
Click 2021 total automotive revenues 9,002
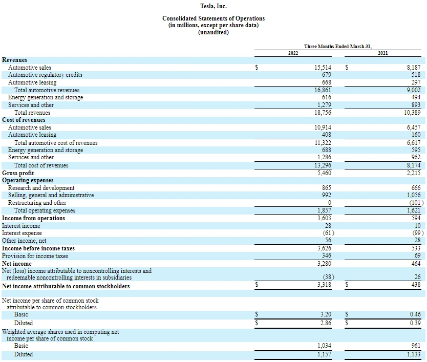tap(414, 90)
